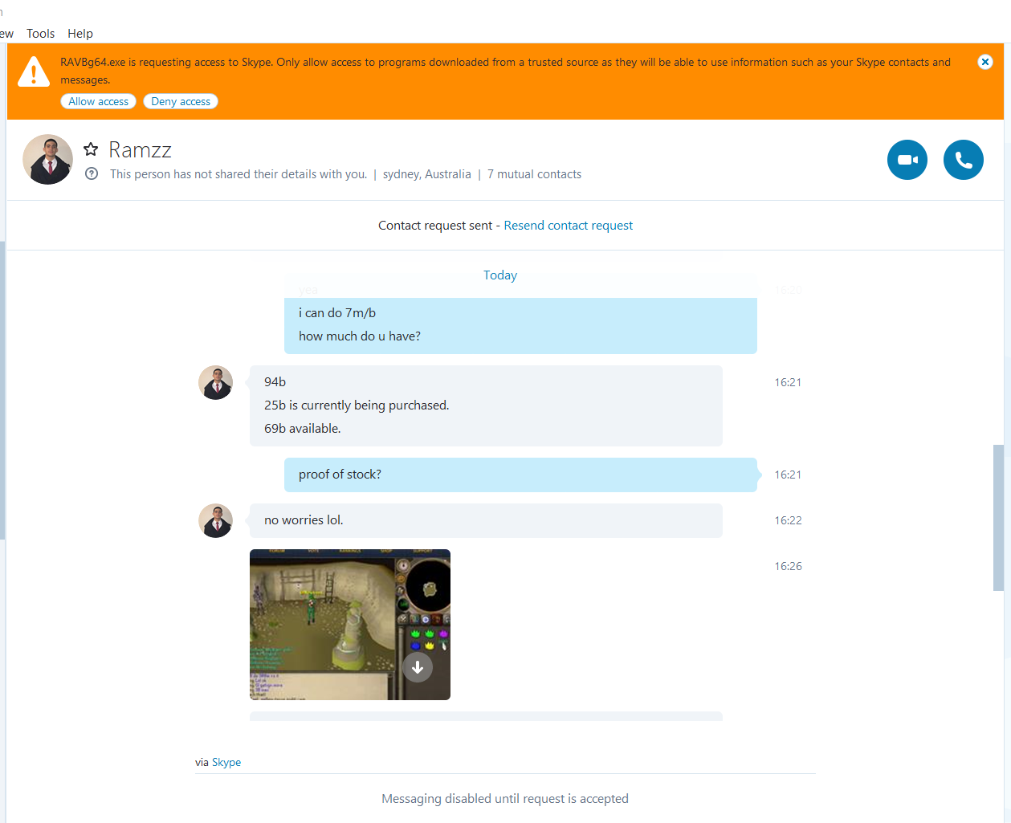Download the shared game screenshot

click(x=418, y=667)
